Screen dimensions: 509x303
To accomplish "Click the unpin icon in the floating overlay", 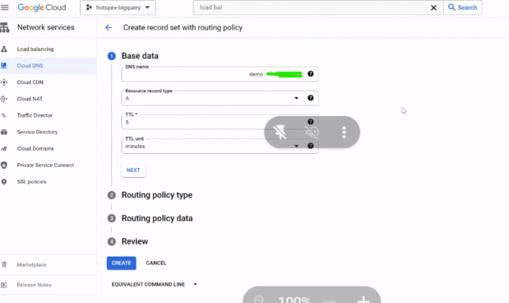I will (x=280, y=132).
